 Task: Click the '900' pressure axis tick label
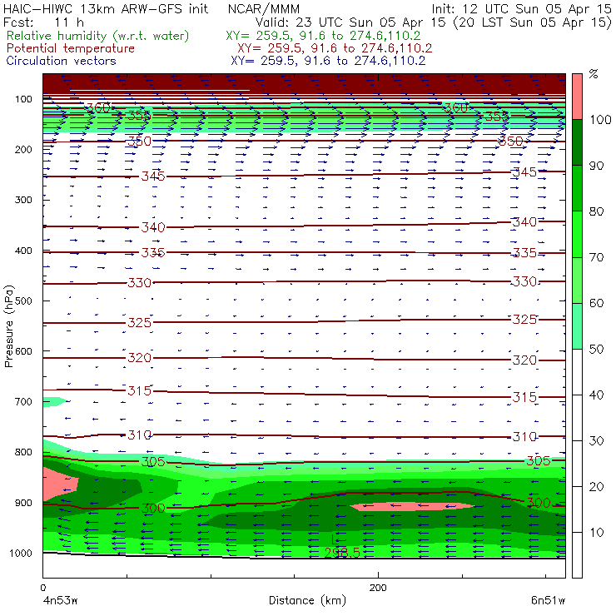point(23,503)
